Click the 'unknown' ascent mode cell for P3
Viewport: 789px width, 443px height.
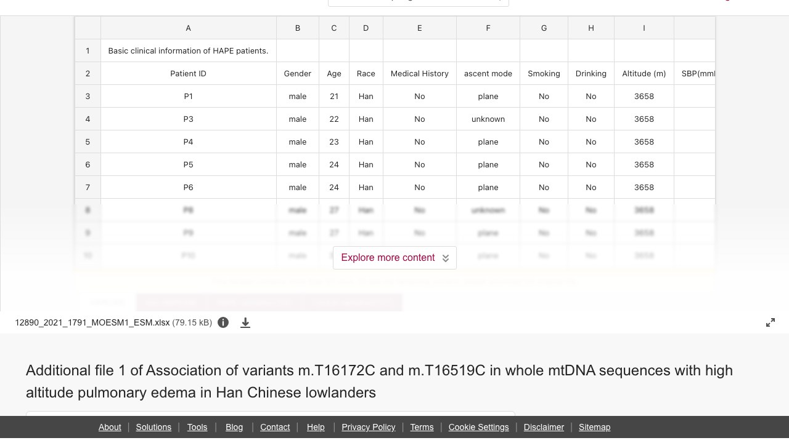(488, 119)
